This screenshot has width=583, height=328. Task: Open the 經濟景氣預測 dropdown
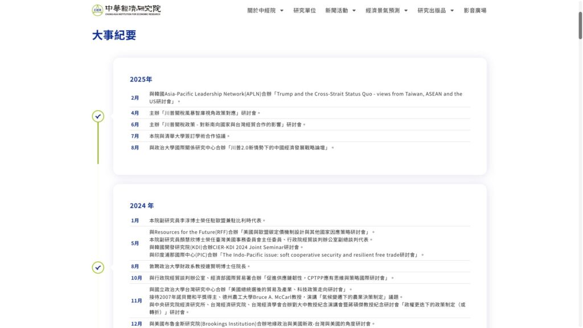[x=387, y=10]
